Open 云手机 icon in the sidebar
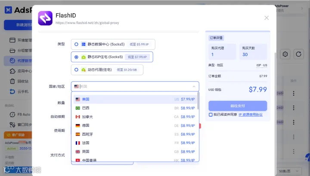The width and height of the screenshot is (310, 176). pyautogui.click(x=12, y=91)
